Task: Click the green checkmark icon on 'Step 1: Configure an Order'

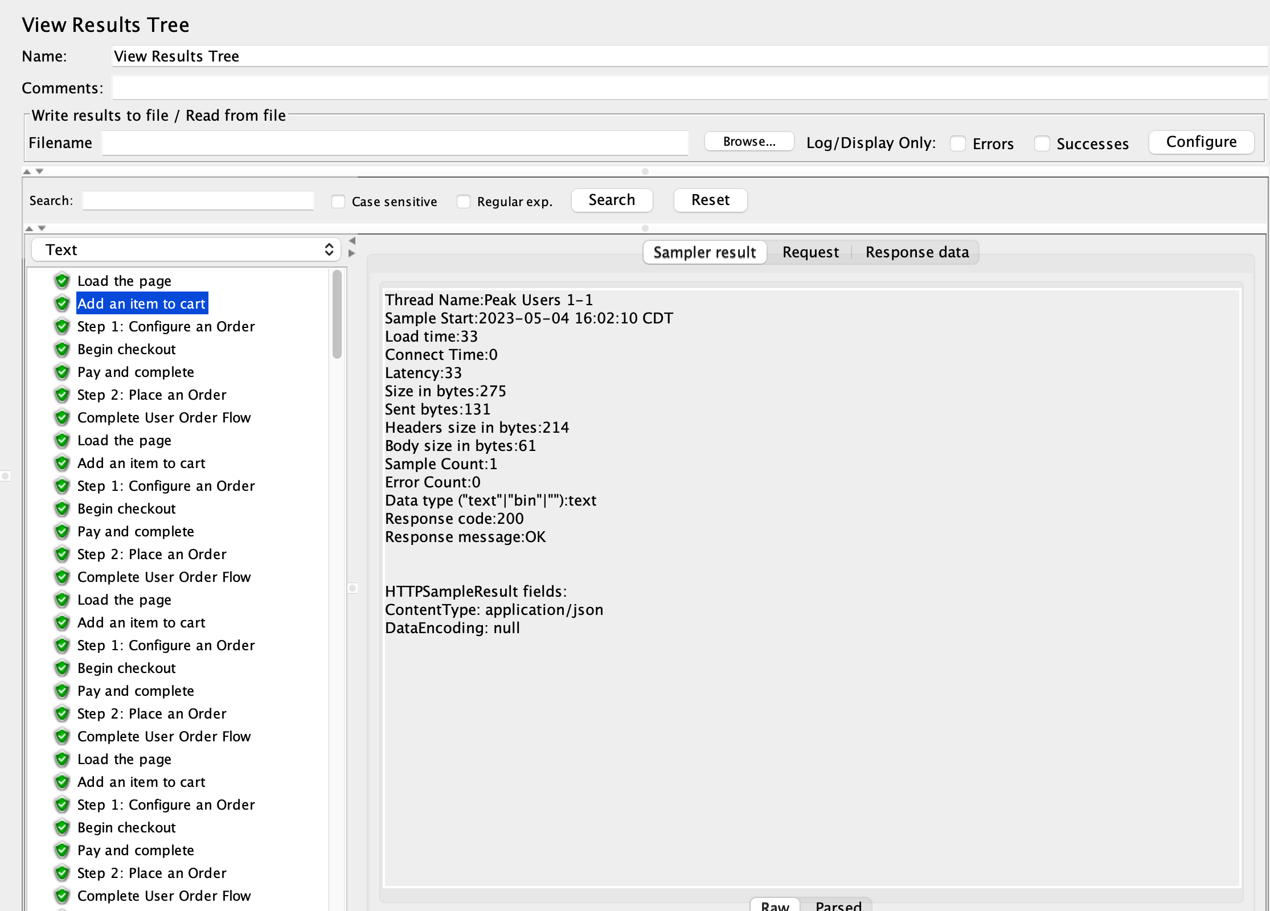Action: tap(62, 325)
